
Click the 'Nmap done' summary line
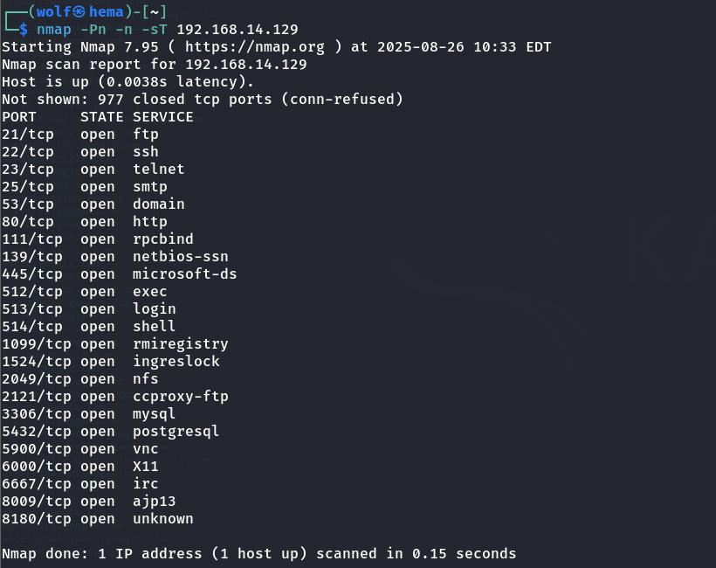click(x=258, y=554)
